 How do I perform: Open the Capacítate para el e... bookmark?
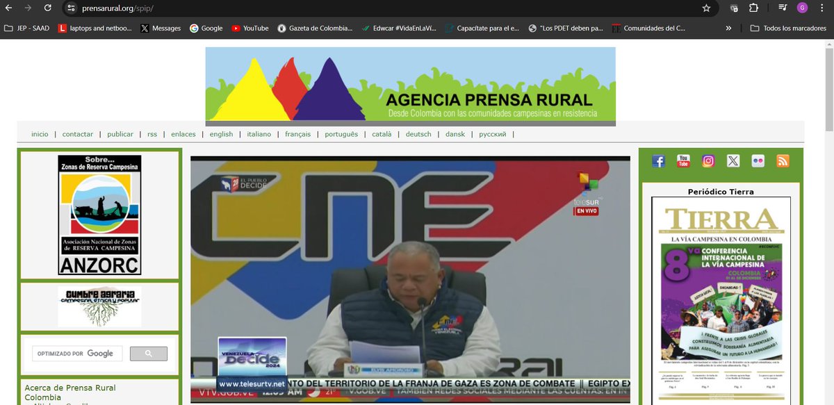point(482,28)
